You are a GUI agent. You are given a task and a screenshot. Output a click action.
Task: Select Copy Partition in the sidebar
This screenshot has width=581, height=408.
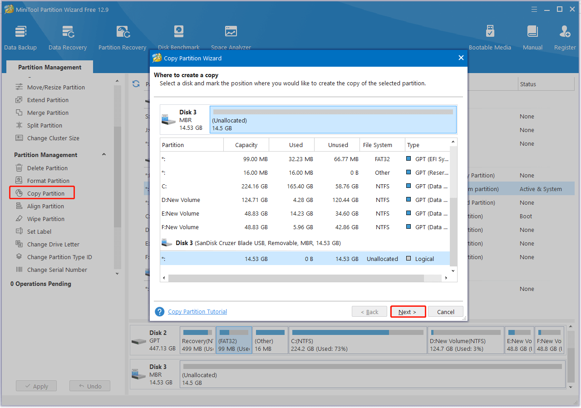point(45,193)
